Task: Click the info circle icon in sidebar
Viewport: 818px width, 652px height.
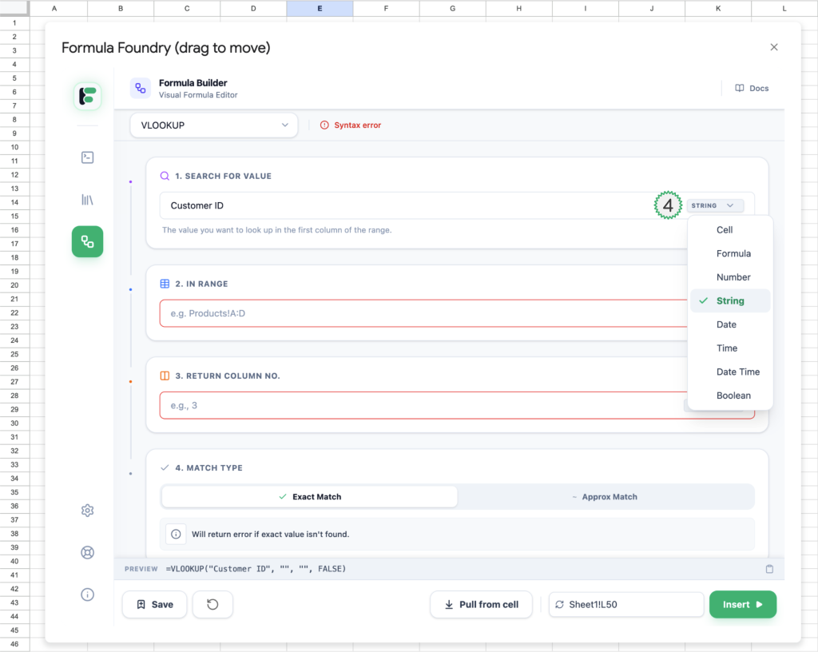Action: [88, 594]
